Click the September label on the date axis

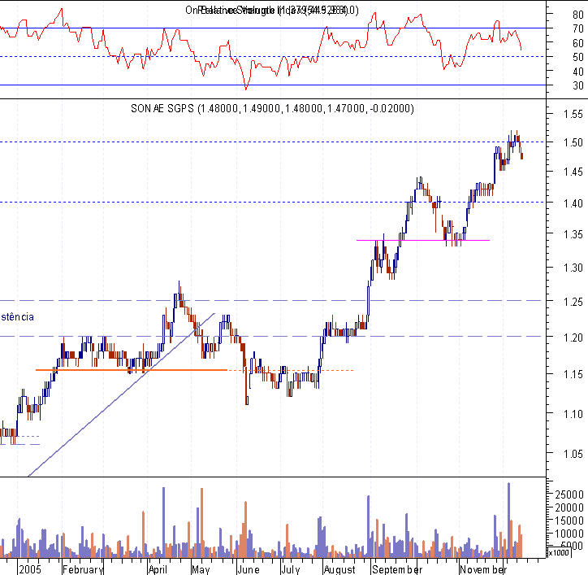click(397, 569)
